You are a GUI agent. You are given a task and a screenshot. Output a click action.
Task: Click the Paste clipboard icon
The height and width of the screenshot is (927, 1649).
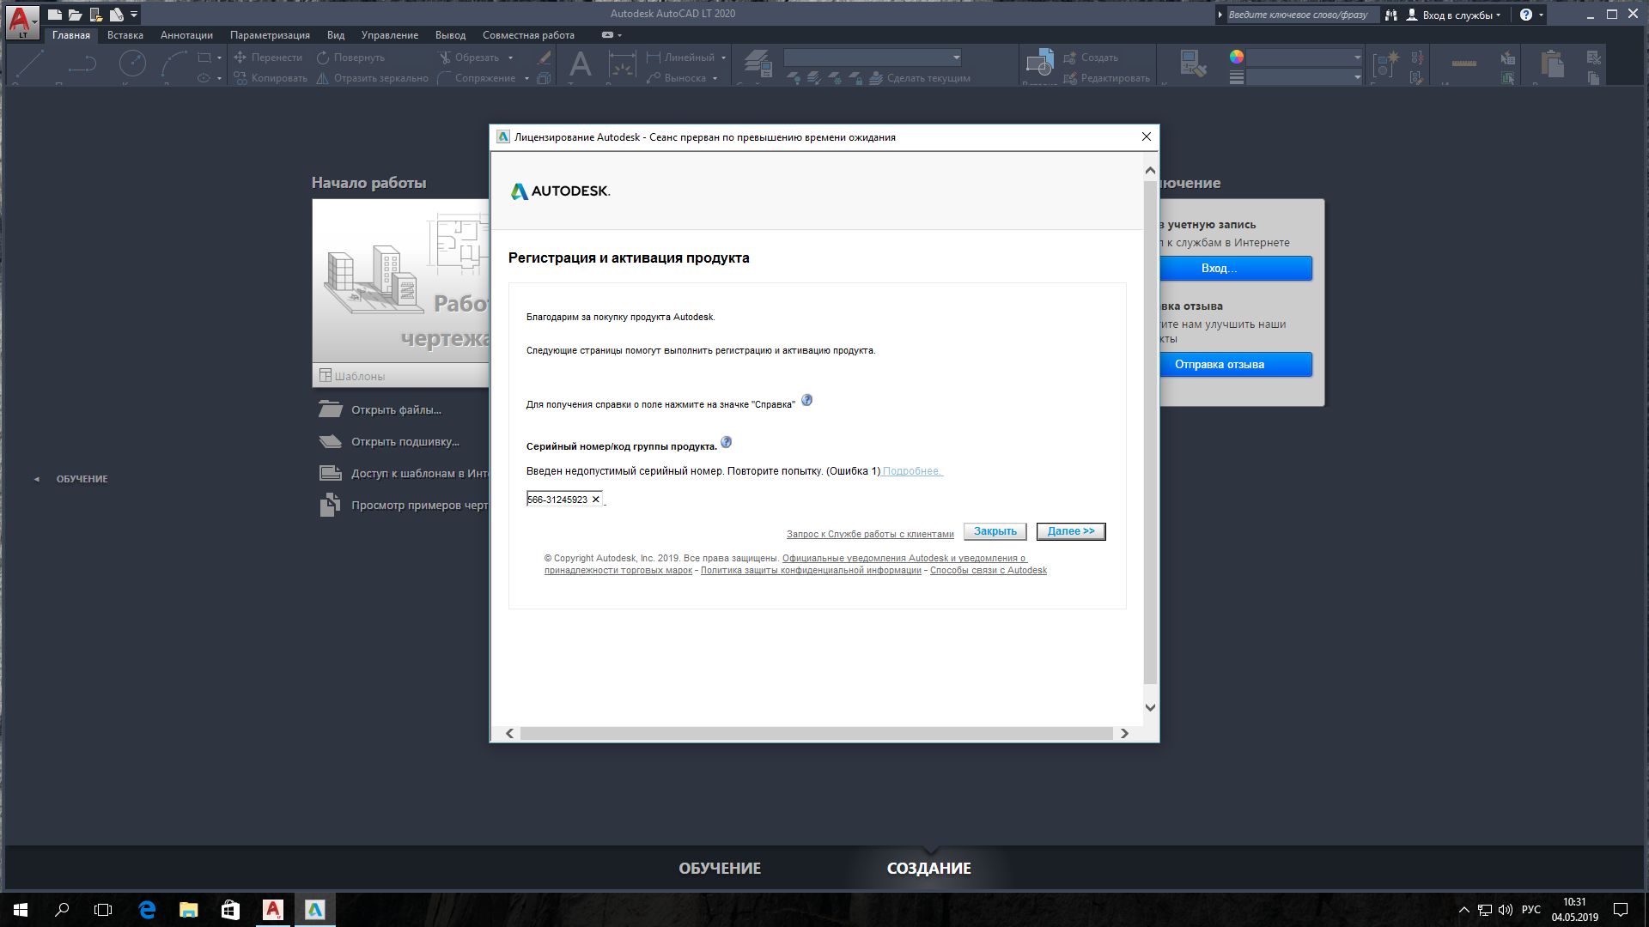[x=1551, y=64]
